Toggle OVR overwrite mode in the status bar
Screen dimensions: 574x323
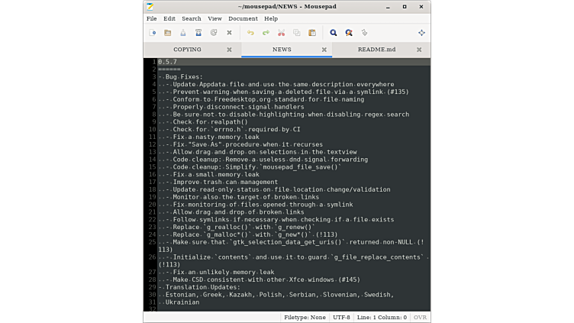[x=421, y=317]
